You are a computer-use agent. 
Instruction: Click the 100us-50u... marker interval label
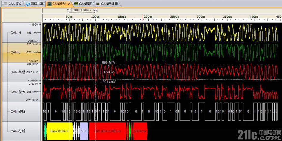82,10
